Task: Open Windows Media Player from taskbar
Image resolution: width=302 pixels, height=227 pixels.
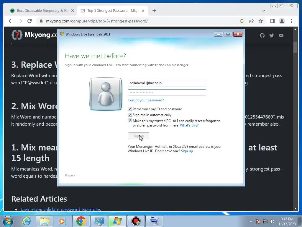Action: pyautogui.click(x=63, y=221)
